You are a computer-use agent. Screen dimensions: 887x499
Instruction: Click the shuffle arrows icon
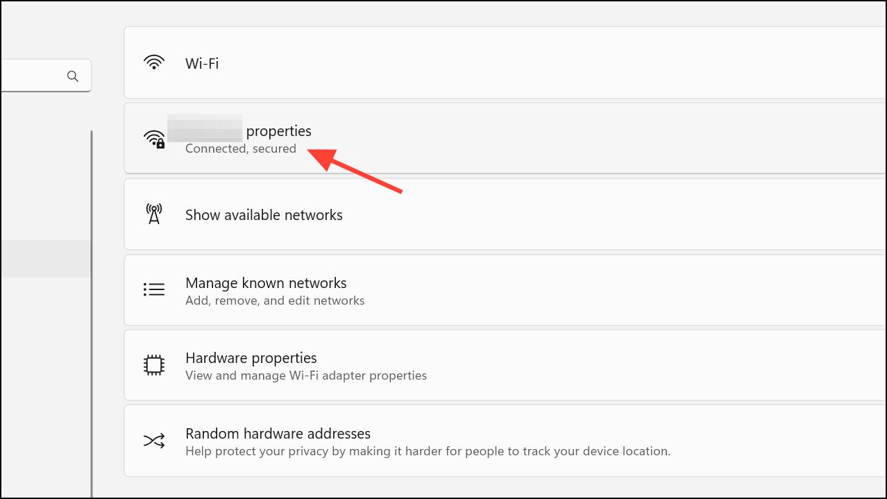tap(153, 441)
